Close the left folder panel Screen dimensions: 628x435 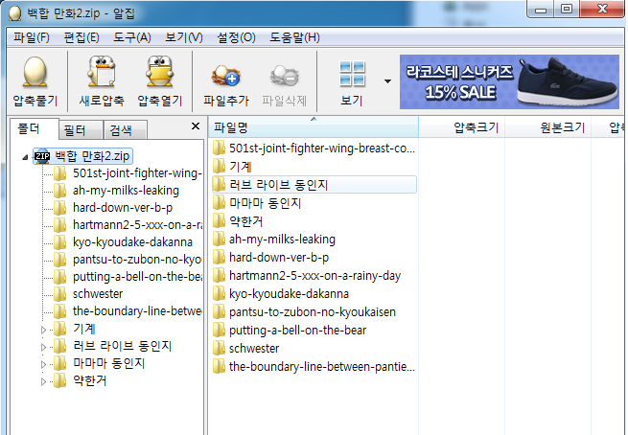(196, 126)
